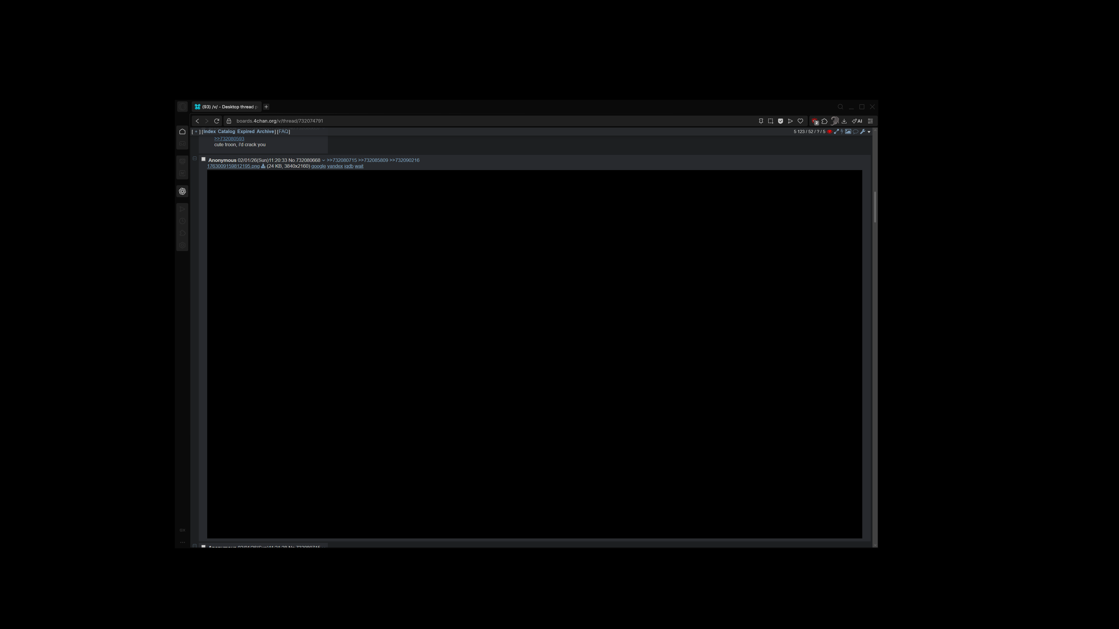Click the uBlock Origin extension icon

815,121
